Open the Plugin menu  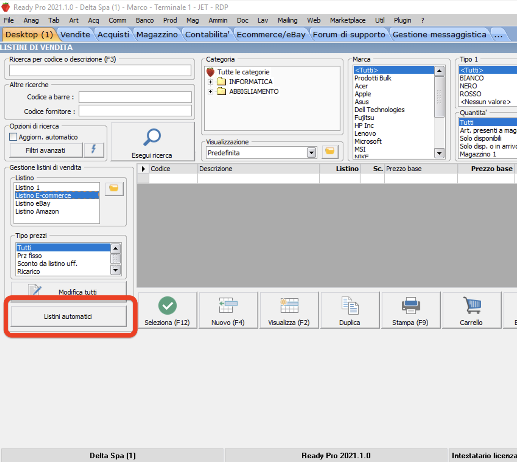(x=403, y=20)
